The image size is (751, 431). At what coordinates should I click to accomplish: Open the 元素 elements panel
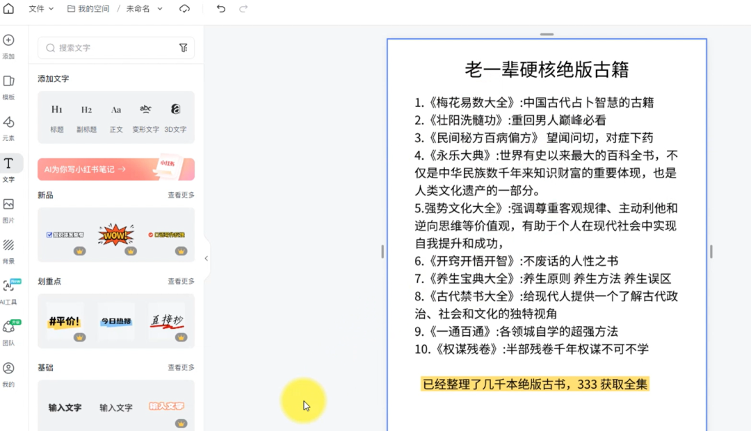point(8,128)
